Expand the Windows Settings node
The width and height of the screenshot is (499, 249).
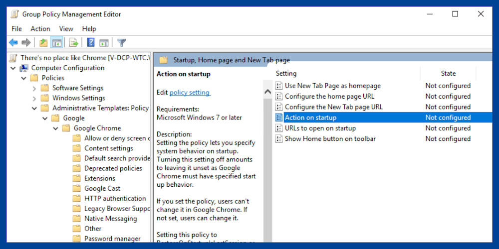point(34,99)
